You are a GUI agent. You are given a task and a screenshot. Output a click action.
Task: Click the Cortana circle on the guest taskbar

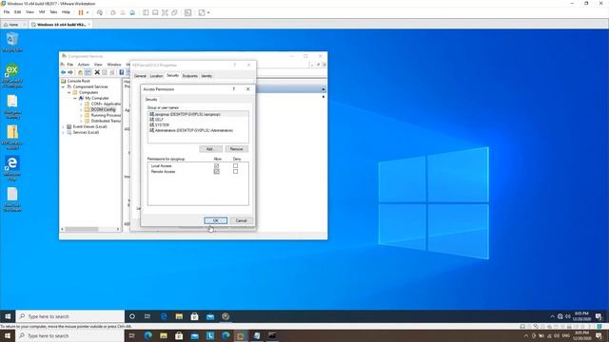132,316
